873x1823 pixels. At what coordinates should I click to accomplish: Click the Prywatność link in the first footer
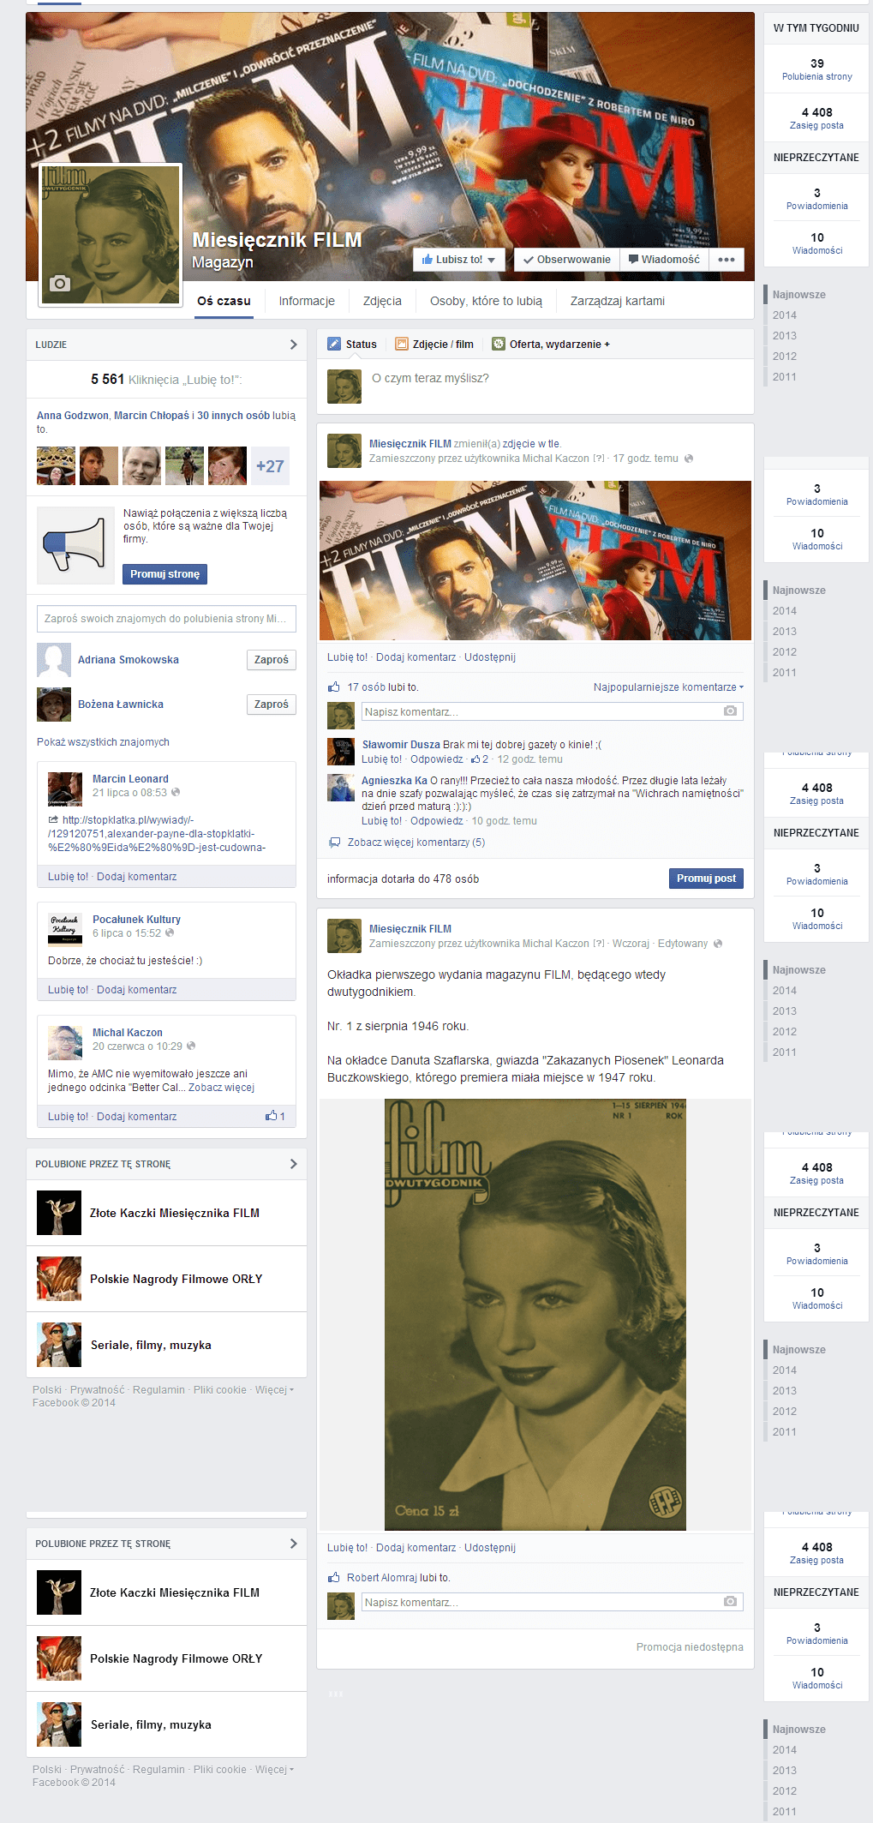pos(97,1390)
